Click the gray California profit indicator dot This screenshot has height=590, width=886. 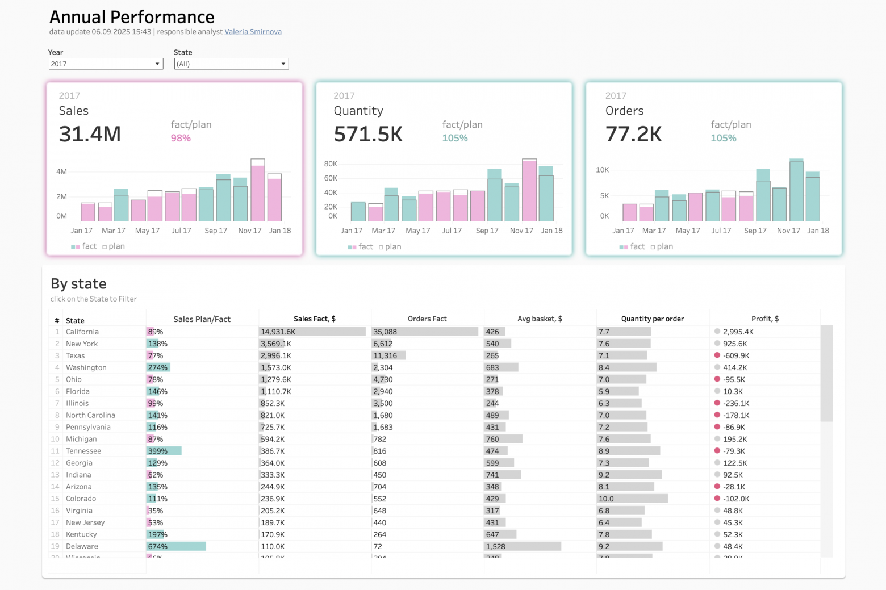[717, 332]
